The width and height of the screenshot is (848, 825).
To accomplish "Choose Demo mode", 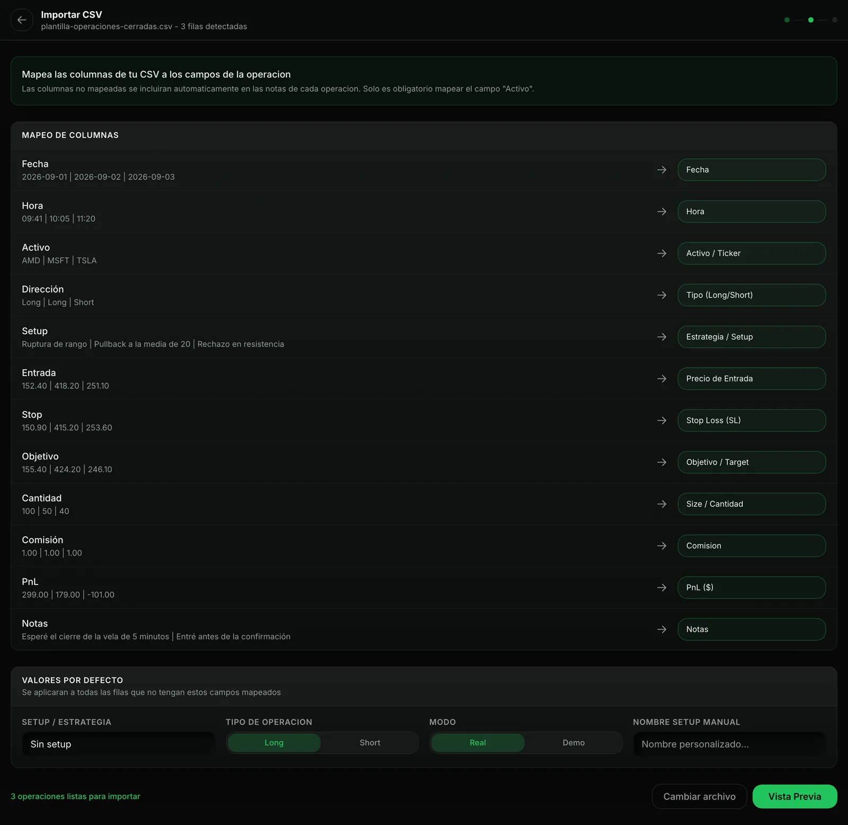I will coord(573,743).
